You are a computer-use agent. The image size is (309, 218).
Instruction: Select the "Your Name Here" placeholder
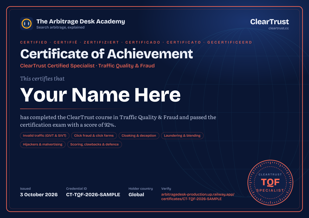coord(100,94)
